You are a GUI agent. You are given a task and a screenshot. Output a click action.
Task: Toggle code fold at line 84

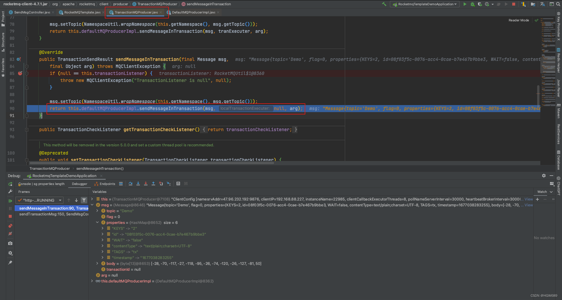point(27,66)
